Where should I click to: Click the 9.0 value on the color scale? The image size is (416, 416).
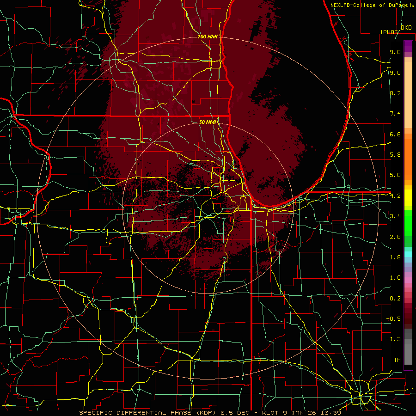pos(395,73)
